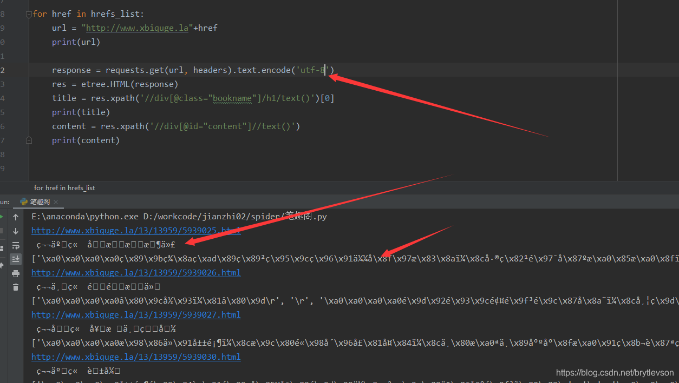Viewport: 679px width, 383px height.
Task: Click the E:\anaconda\python.exe console line
Action: point(179,217)
